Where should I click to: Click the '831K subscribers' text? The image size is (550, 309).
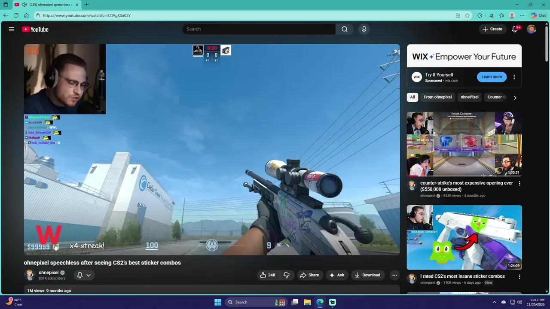pyautogui.click(x=52, y=279)
